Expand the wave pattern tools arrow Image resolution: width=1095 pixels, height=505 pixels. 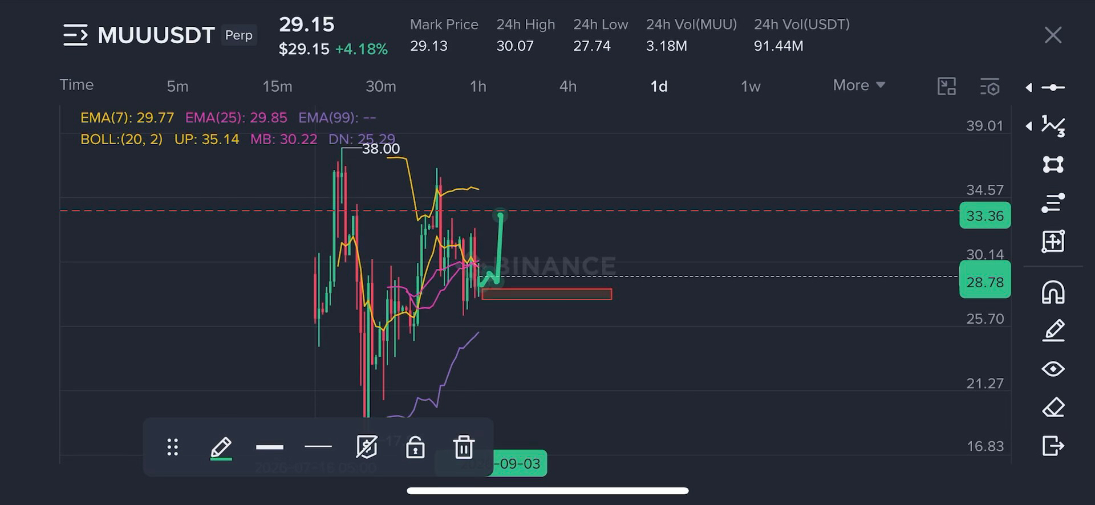1029,126
